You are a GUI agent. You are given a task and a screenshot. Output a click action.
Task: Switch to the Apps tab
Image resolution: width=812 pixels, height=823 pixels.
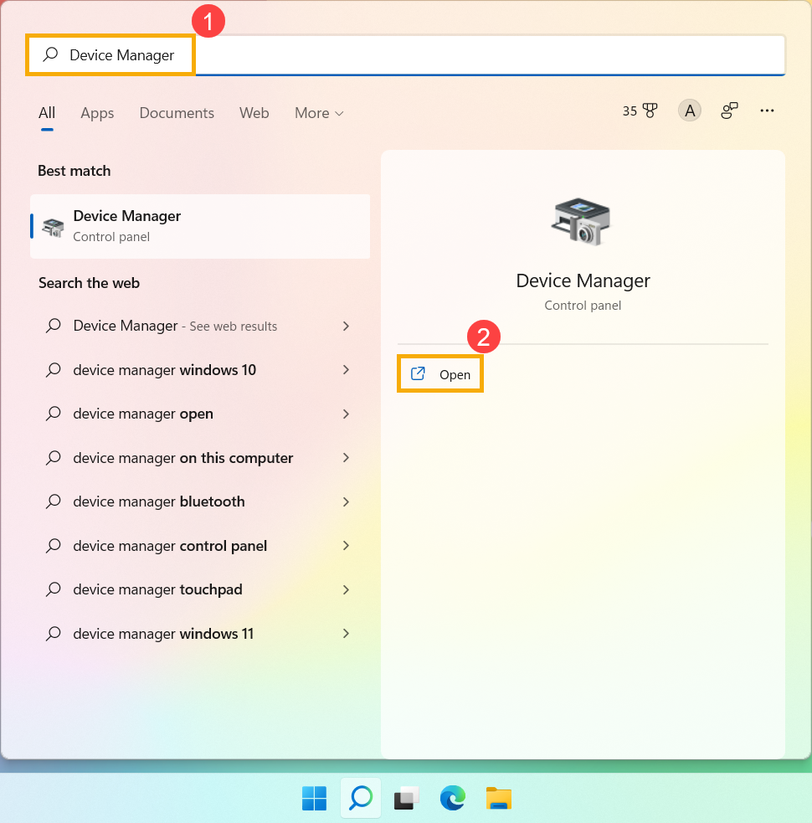point(97,113)
